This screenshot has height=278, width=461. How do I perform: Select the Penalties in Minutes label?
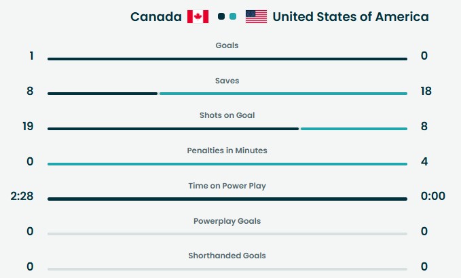[x=227, y=151]
